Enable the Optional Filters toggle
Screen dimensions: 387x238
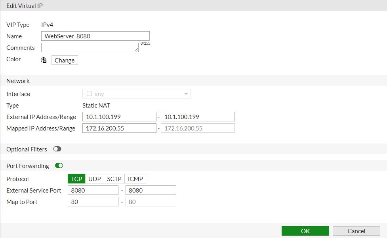coord(57,149)
